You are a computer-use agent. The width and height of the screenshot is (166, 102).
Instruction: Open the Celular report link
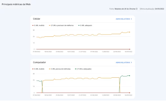pos(124,19)
